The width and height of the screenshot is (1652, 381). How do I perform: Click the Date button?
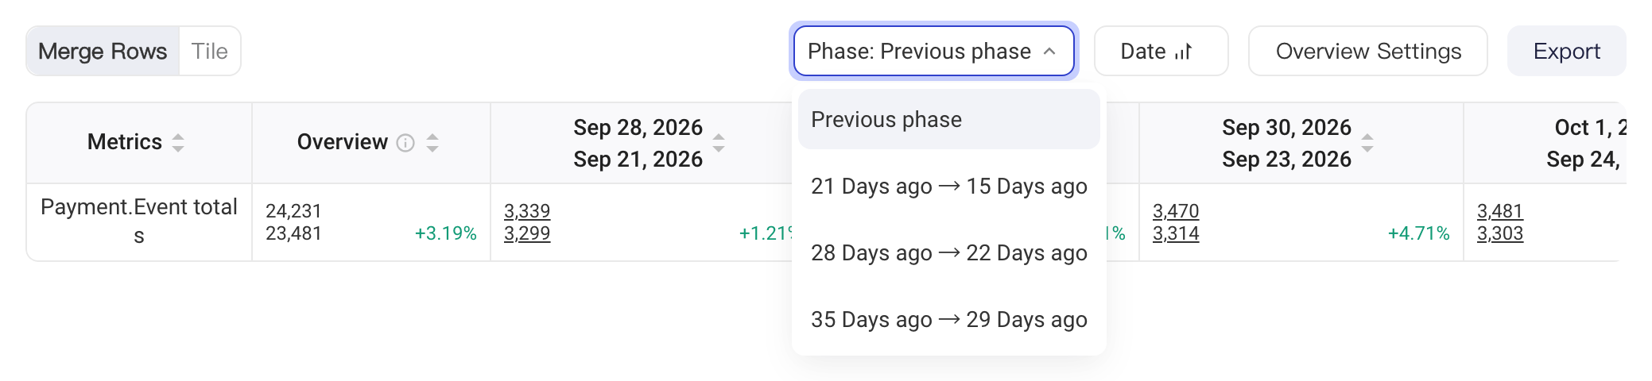[x=1161, y=52]
